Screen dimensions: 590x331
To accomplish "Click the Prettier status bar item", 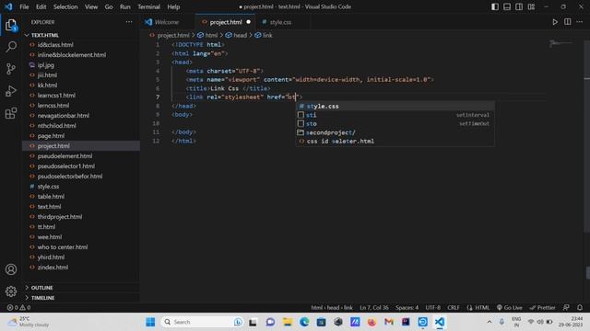I will coord(542,307).
